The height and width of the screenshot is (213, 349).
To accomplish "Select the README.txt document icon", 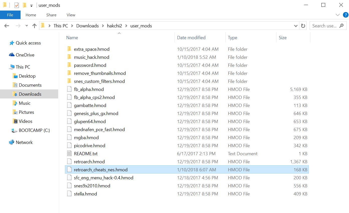I will [69, 153].
